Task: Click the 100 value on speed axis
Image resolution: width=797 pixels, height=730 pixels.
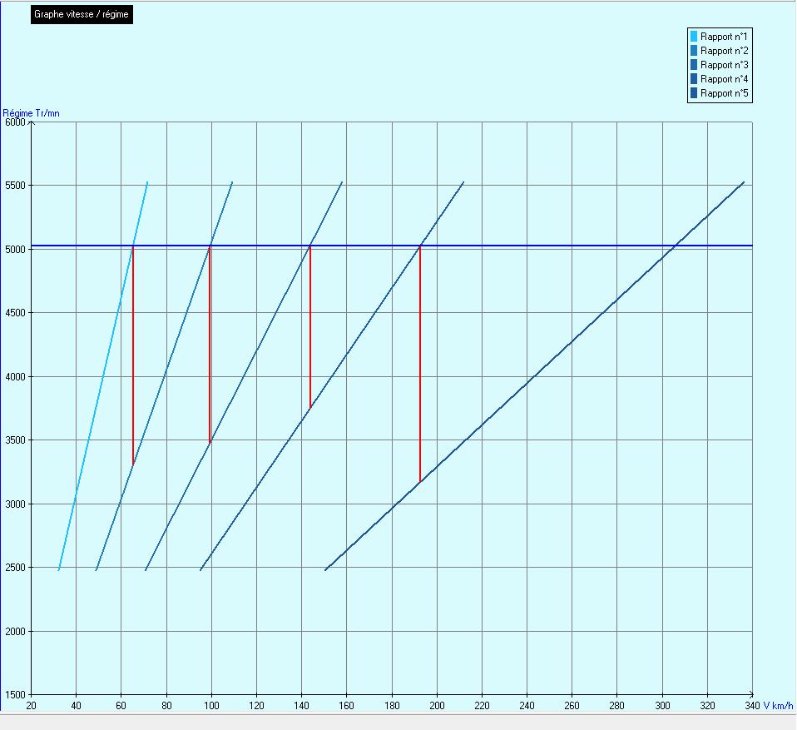Action: [x=211, y=706]
